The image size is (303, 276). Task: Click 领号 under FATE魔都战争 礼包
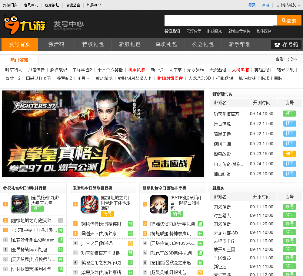[x=177, y=214]
